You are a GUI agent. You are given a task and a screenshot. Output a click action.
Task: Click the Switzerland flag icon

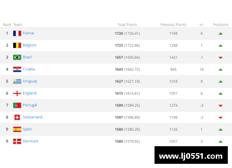click(17, 117)
